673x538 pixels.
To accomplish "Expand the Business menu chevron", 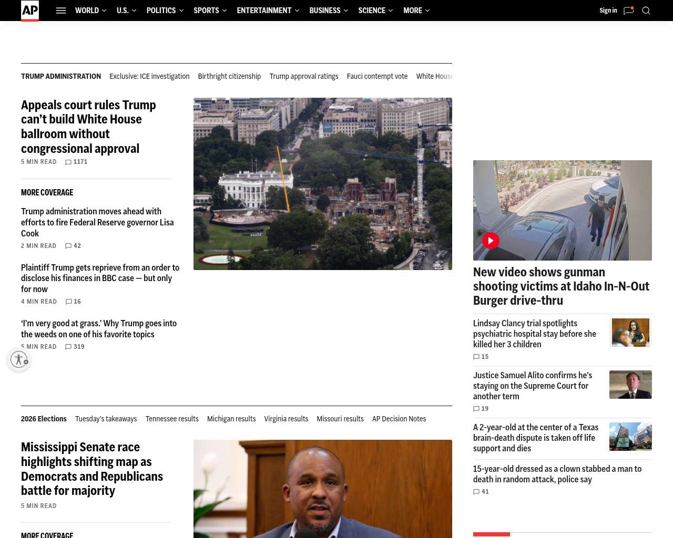I will 346,11.
